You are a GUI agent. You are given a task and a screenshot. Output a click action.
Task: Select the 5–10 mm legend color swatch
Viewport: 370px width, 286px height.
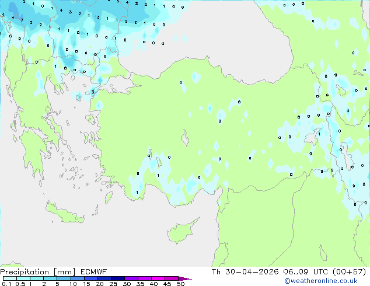coord(64,278)
